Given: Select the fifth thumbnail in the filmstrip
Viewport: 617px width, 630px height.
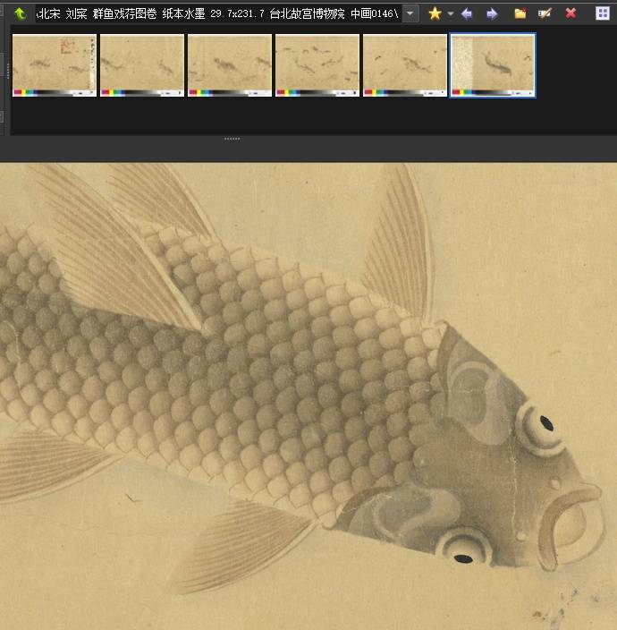Looking at the screenshot, I should pos(404,64).
